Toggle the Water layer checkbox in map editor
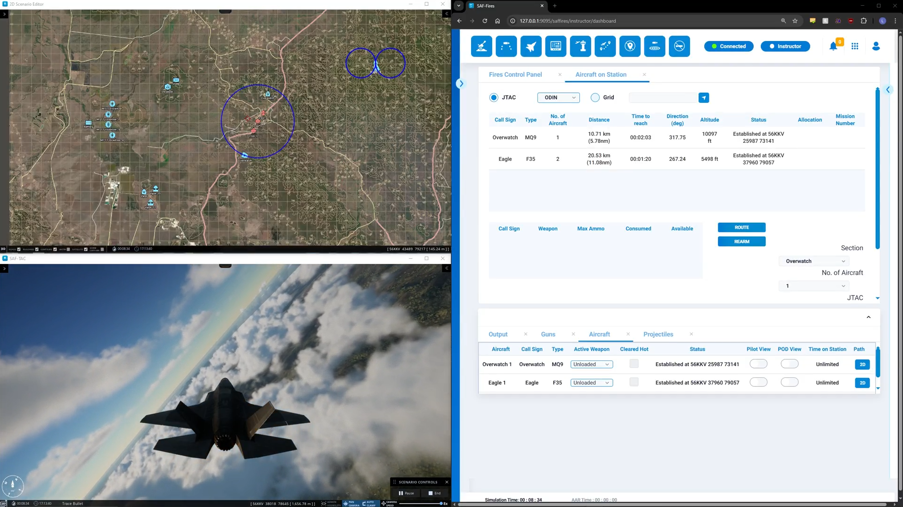Screen dimensions: 903x507 68,249
